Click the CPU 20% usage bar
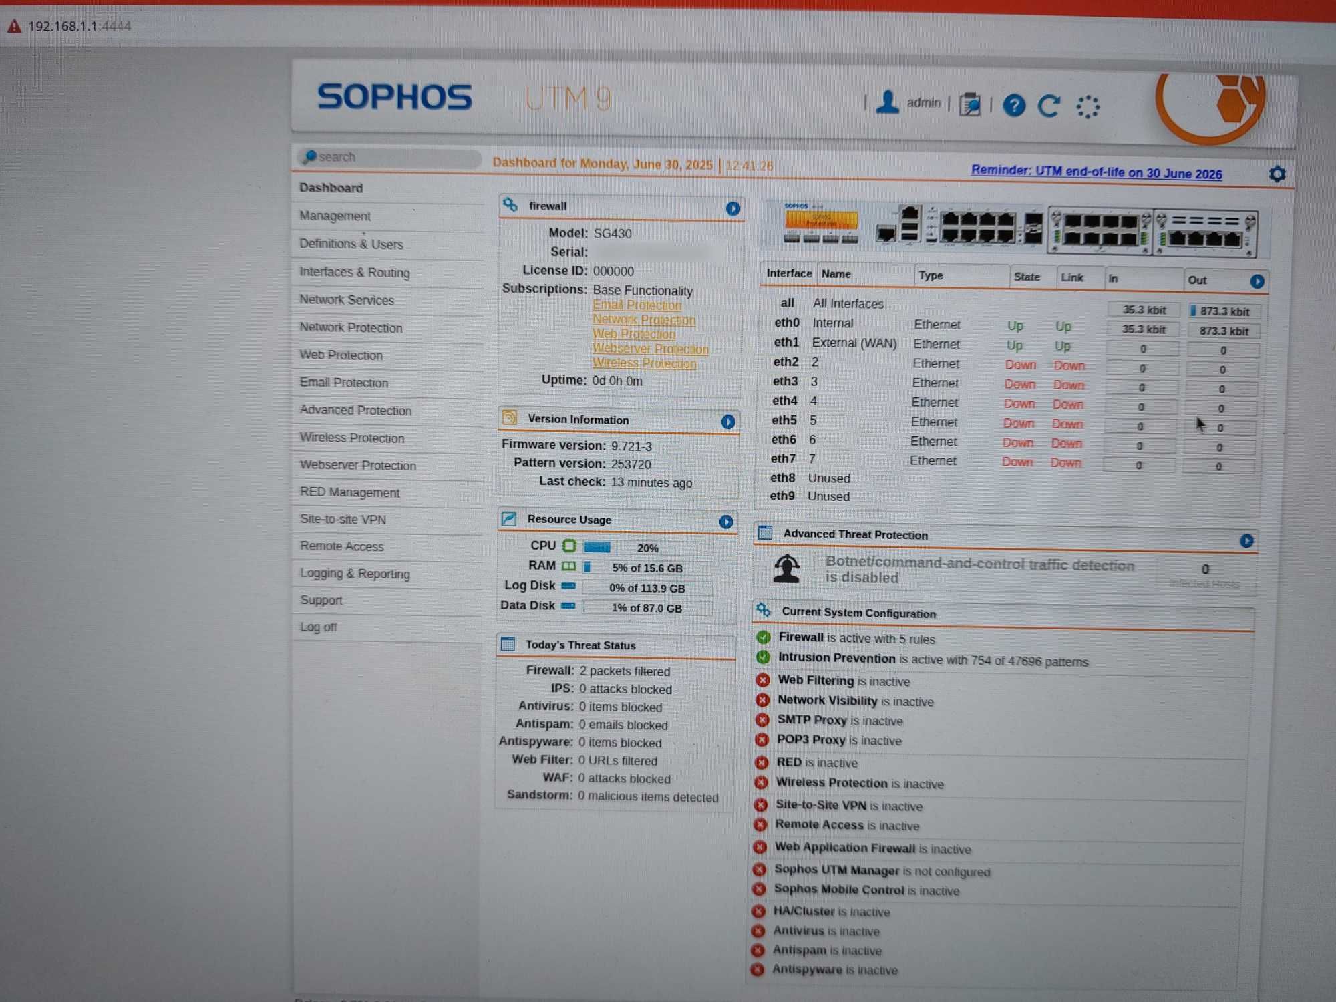Screen dimensions: 1336x1002 [647, 548]
